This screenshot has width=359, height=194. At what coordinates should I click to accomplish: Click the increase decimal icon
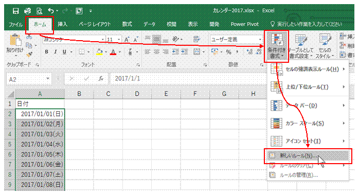[249, 52]
